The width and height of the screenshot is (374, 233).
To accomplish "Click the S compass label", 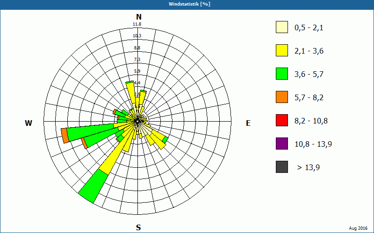I will pos(138,227).
